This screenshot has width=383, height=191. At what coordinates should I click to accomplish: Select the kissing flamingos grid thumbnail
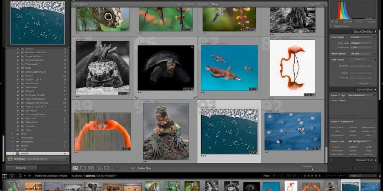click(103, 132)
